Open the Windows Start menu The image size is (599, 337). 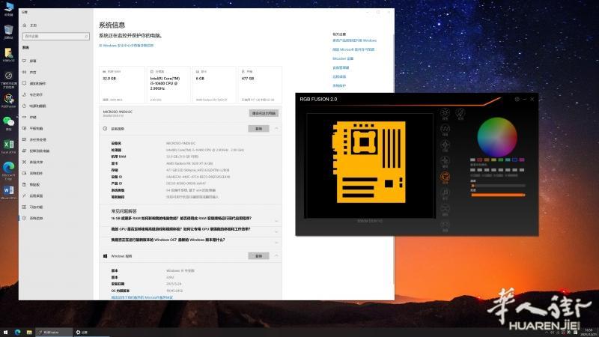coord(5,333)
